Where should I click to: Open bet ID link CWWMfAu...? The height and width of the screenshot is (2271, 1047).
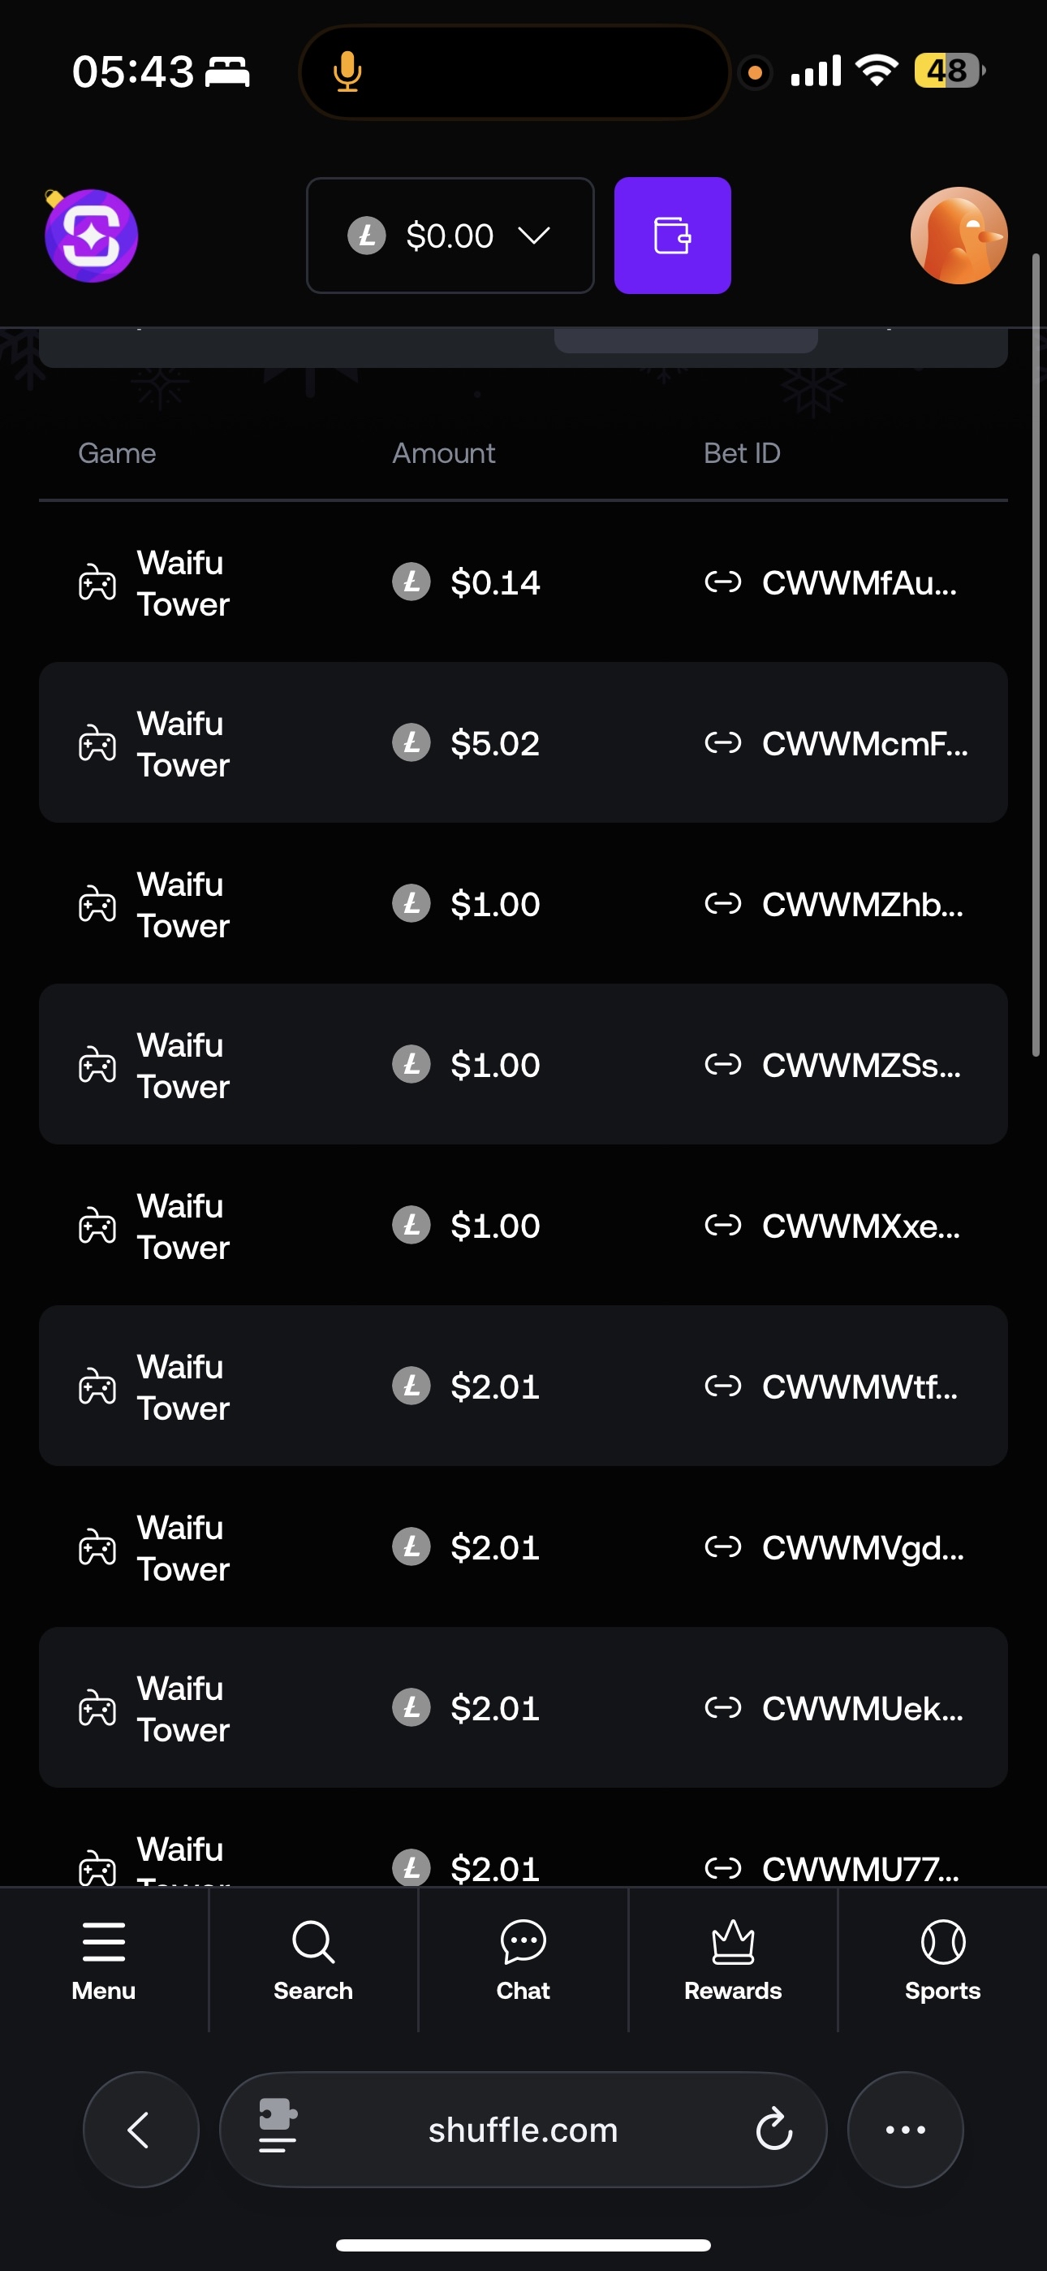pos(859,582)
